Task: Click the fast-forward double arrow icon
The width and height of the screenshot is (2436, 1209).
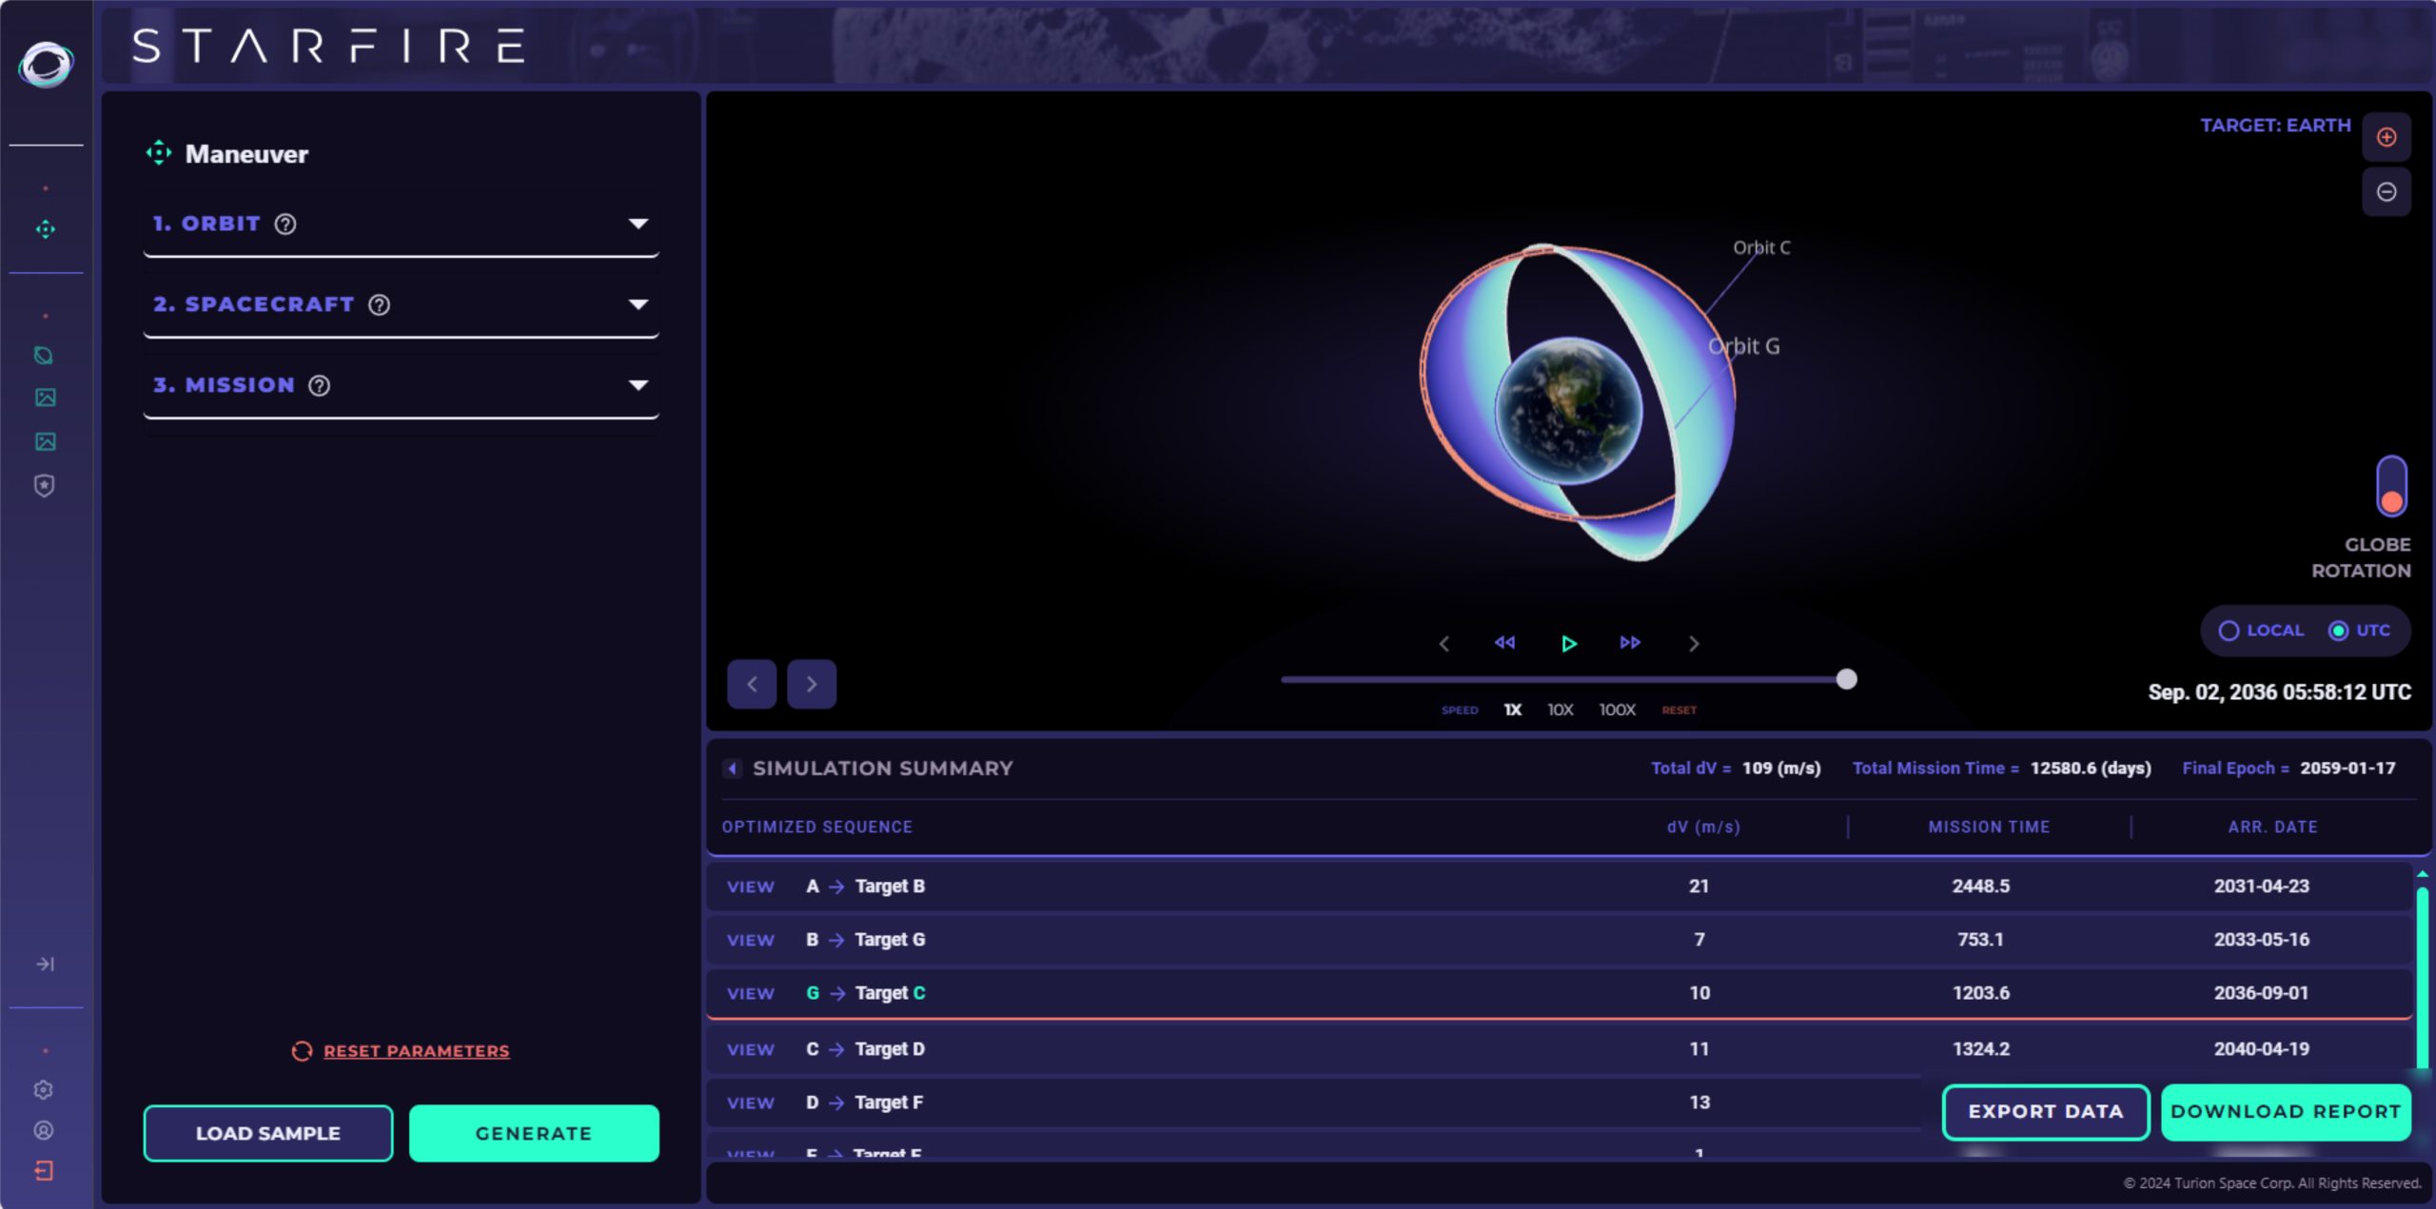Action: [1629, 643]
